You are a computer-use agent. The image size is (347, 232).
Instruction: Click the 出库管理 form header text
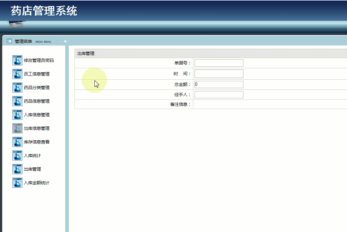point(86,53)
